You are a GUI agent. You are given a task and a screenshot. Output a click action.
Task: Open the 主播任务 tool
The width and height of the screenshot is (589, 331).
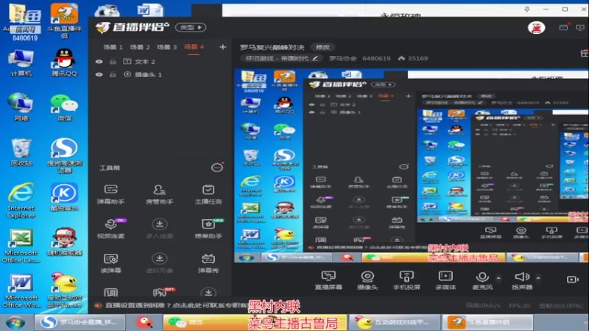coord(208,194)
